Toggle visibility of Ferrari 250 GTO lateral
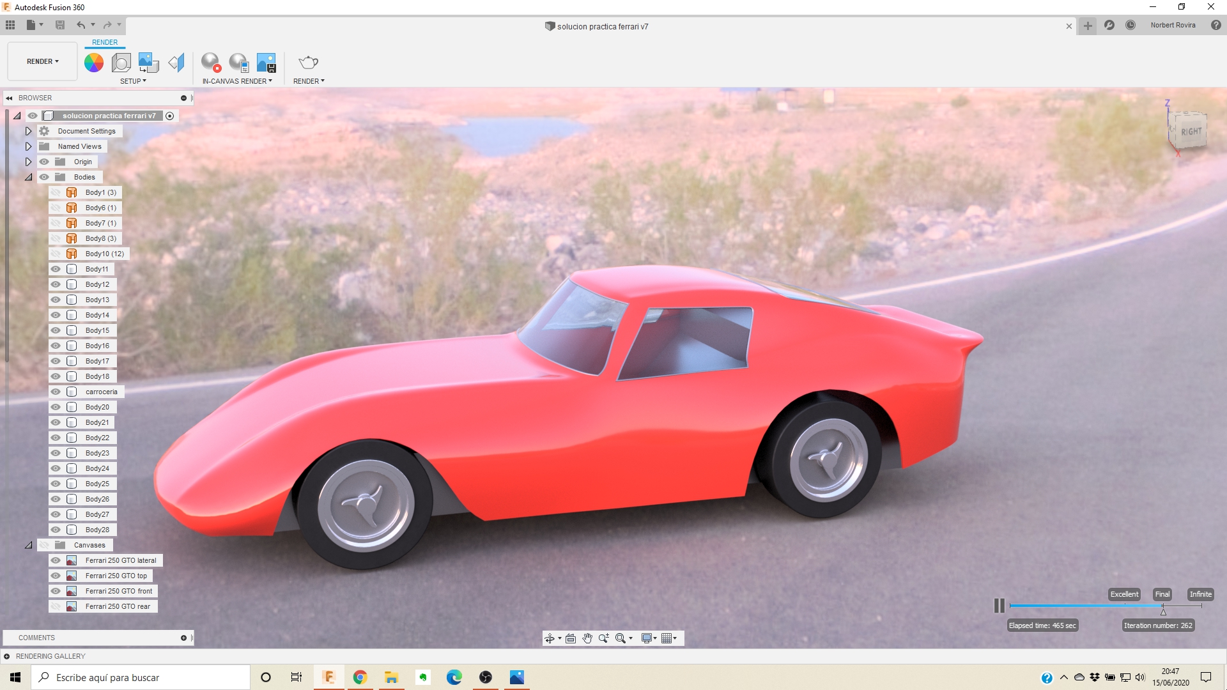This screenshot has height=690, width=1227. [x=56, y=560]
